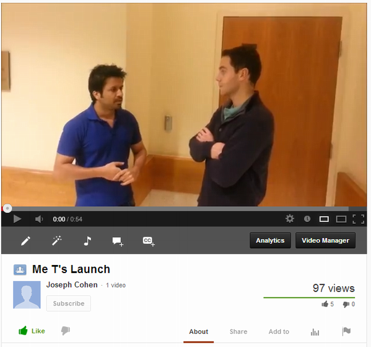This screenshot has height=347, width=371.
Task: Click the 'Me T's Launch' title
Action: [71, 269]
